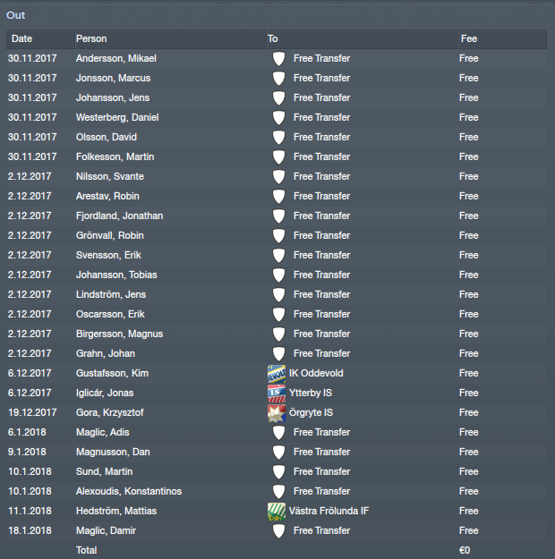
Task: Open player Gustafsson, Kim
Action: pos(112,373)
